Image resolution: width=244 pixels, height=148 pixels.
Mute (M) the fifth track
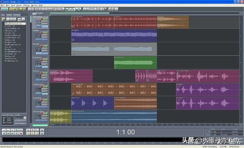tap(47, 73)
